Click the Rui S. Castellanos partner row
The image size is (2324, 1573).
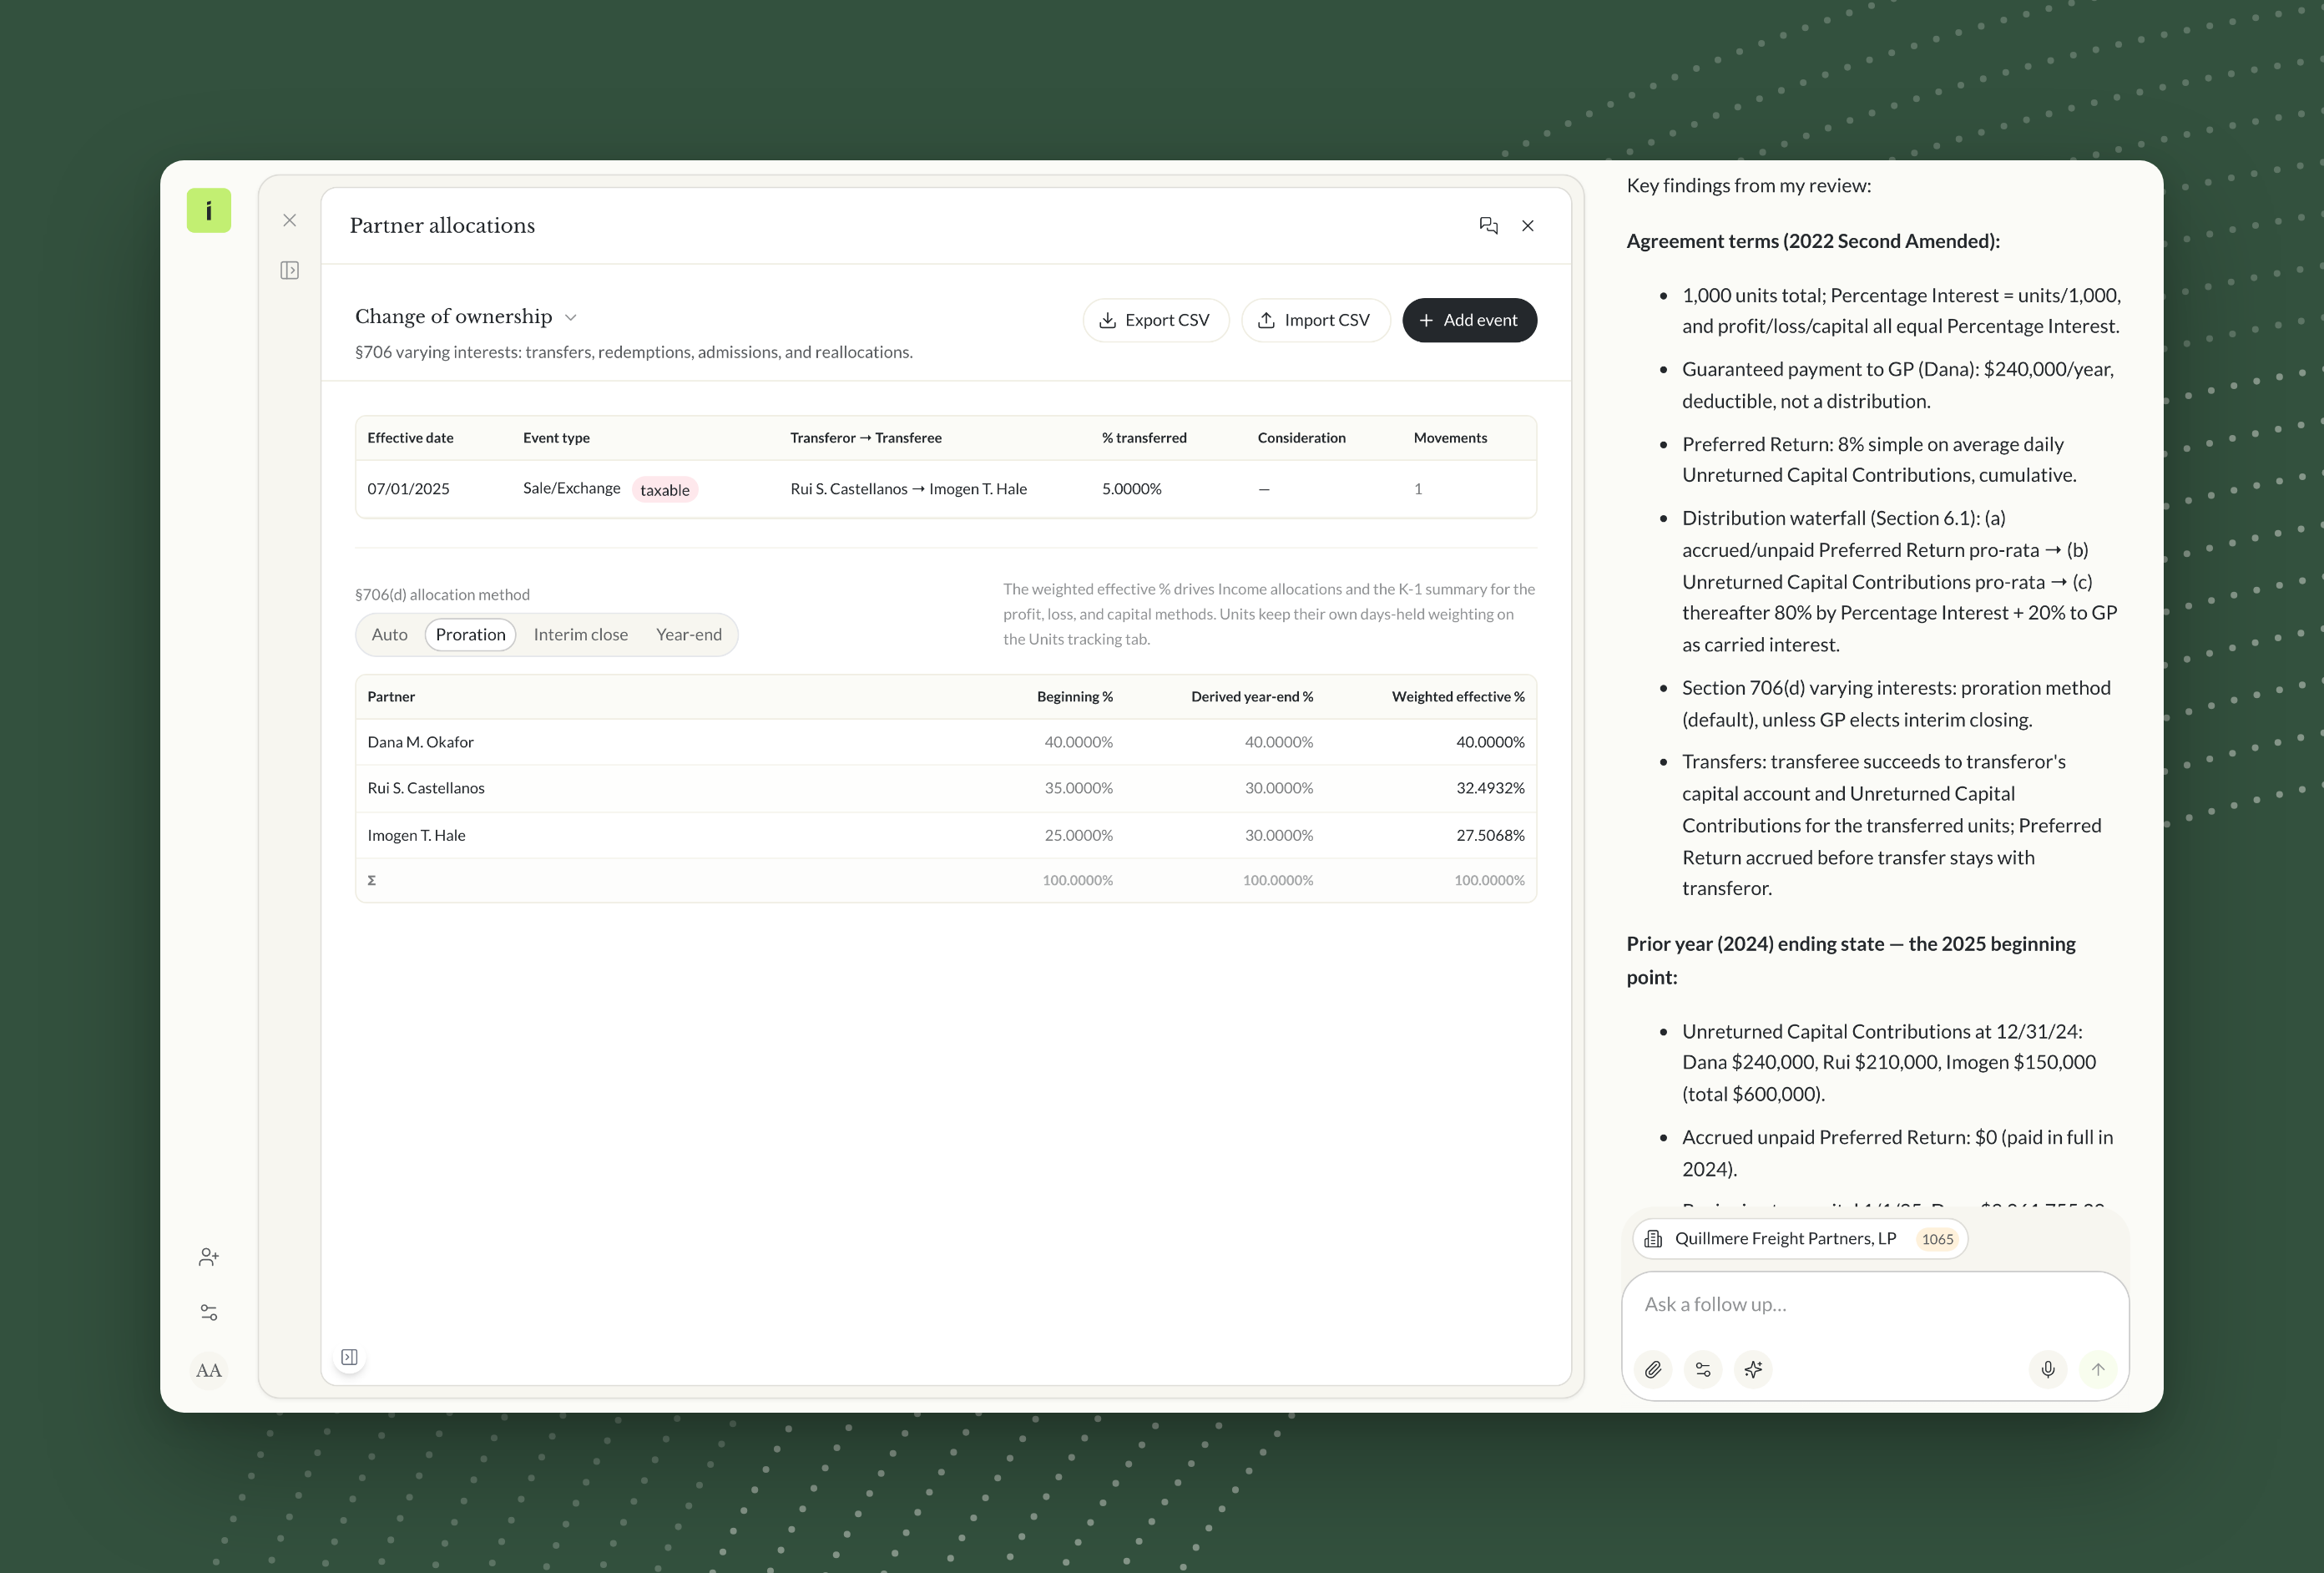pyautogui.click(x=945, y=788)
